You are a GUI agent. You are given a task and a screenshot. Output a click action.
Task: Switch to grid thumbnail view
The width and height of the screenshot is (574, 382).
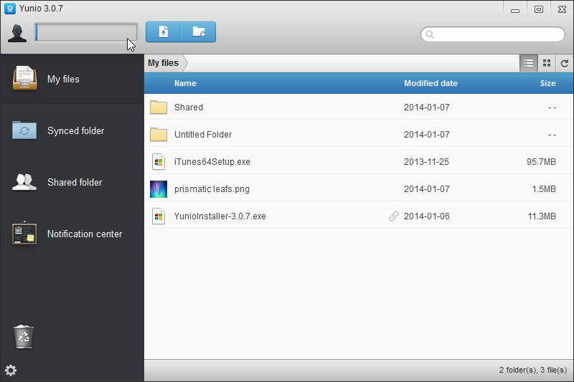coord(547,63)
